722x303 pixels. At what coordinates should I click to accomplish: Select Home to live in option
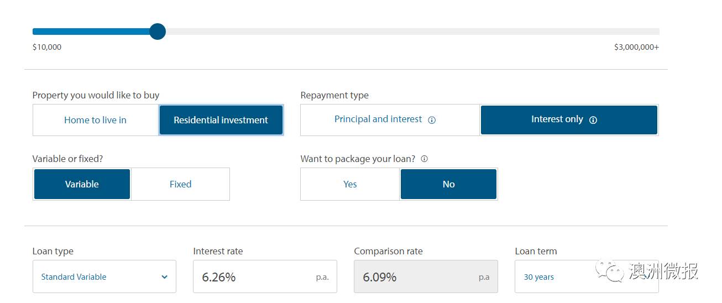coord(95,120)
